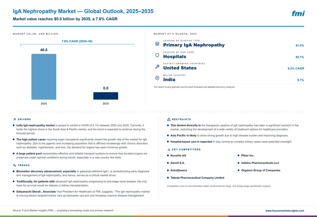The height and width of the screenshot is (217, 317).
Task: Click the arrow icon next to Drivers heading
Action: (x=14, y=119)
